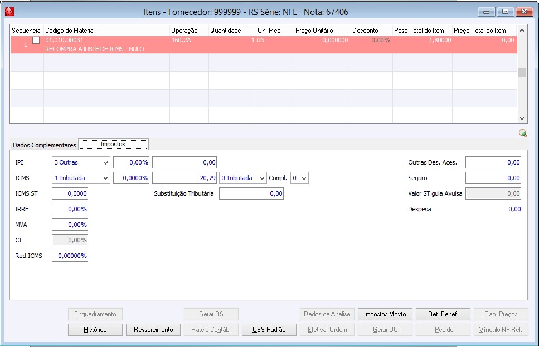The width and height of the screenshot is (539, 348).
Task: Click the ICMS ST input field
Action: (70, 193)
